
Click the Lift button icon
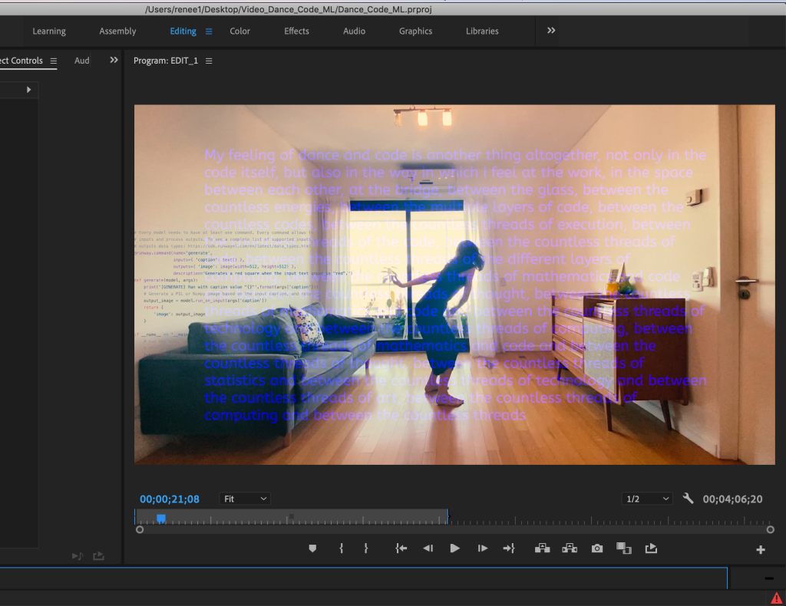(542, 548)
